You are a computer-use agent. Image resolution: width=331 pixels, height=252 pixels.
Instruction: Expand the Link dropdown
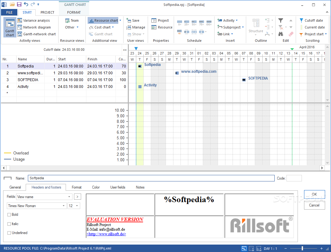click(232, 34)
